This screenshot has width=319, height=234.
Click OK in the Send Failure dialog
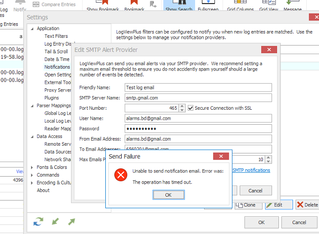tap(169, 195)
